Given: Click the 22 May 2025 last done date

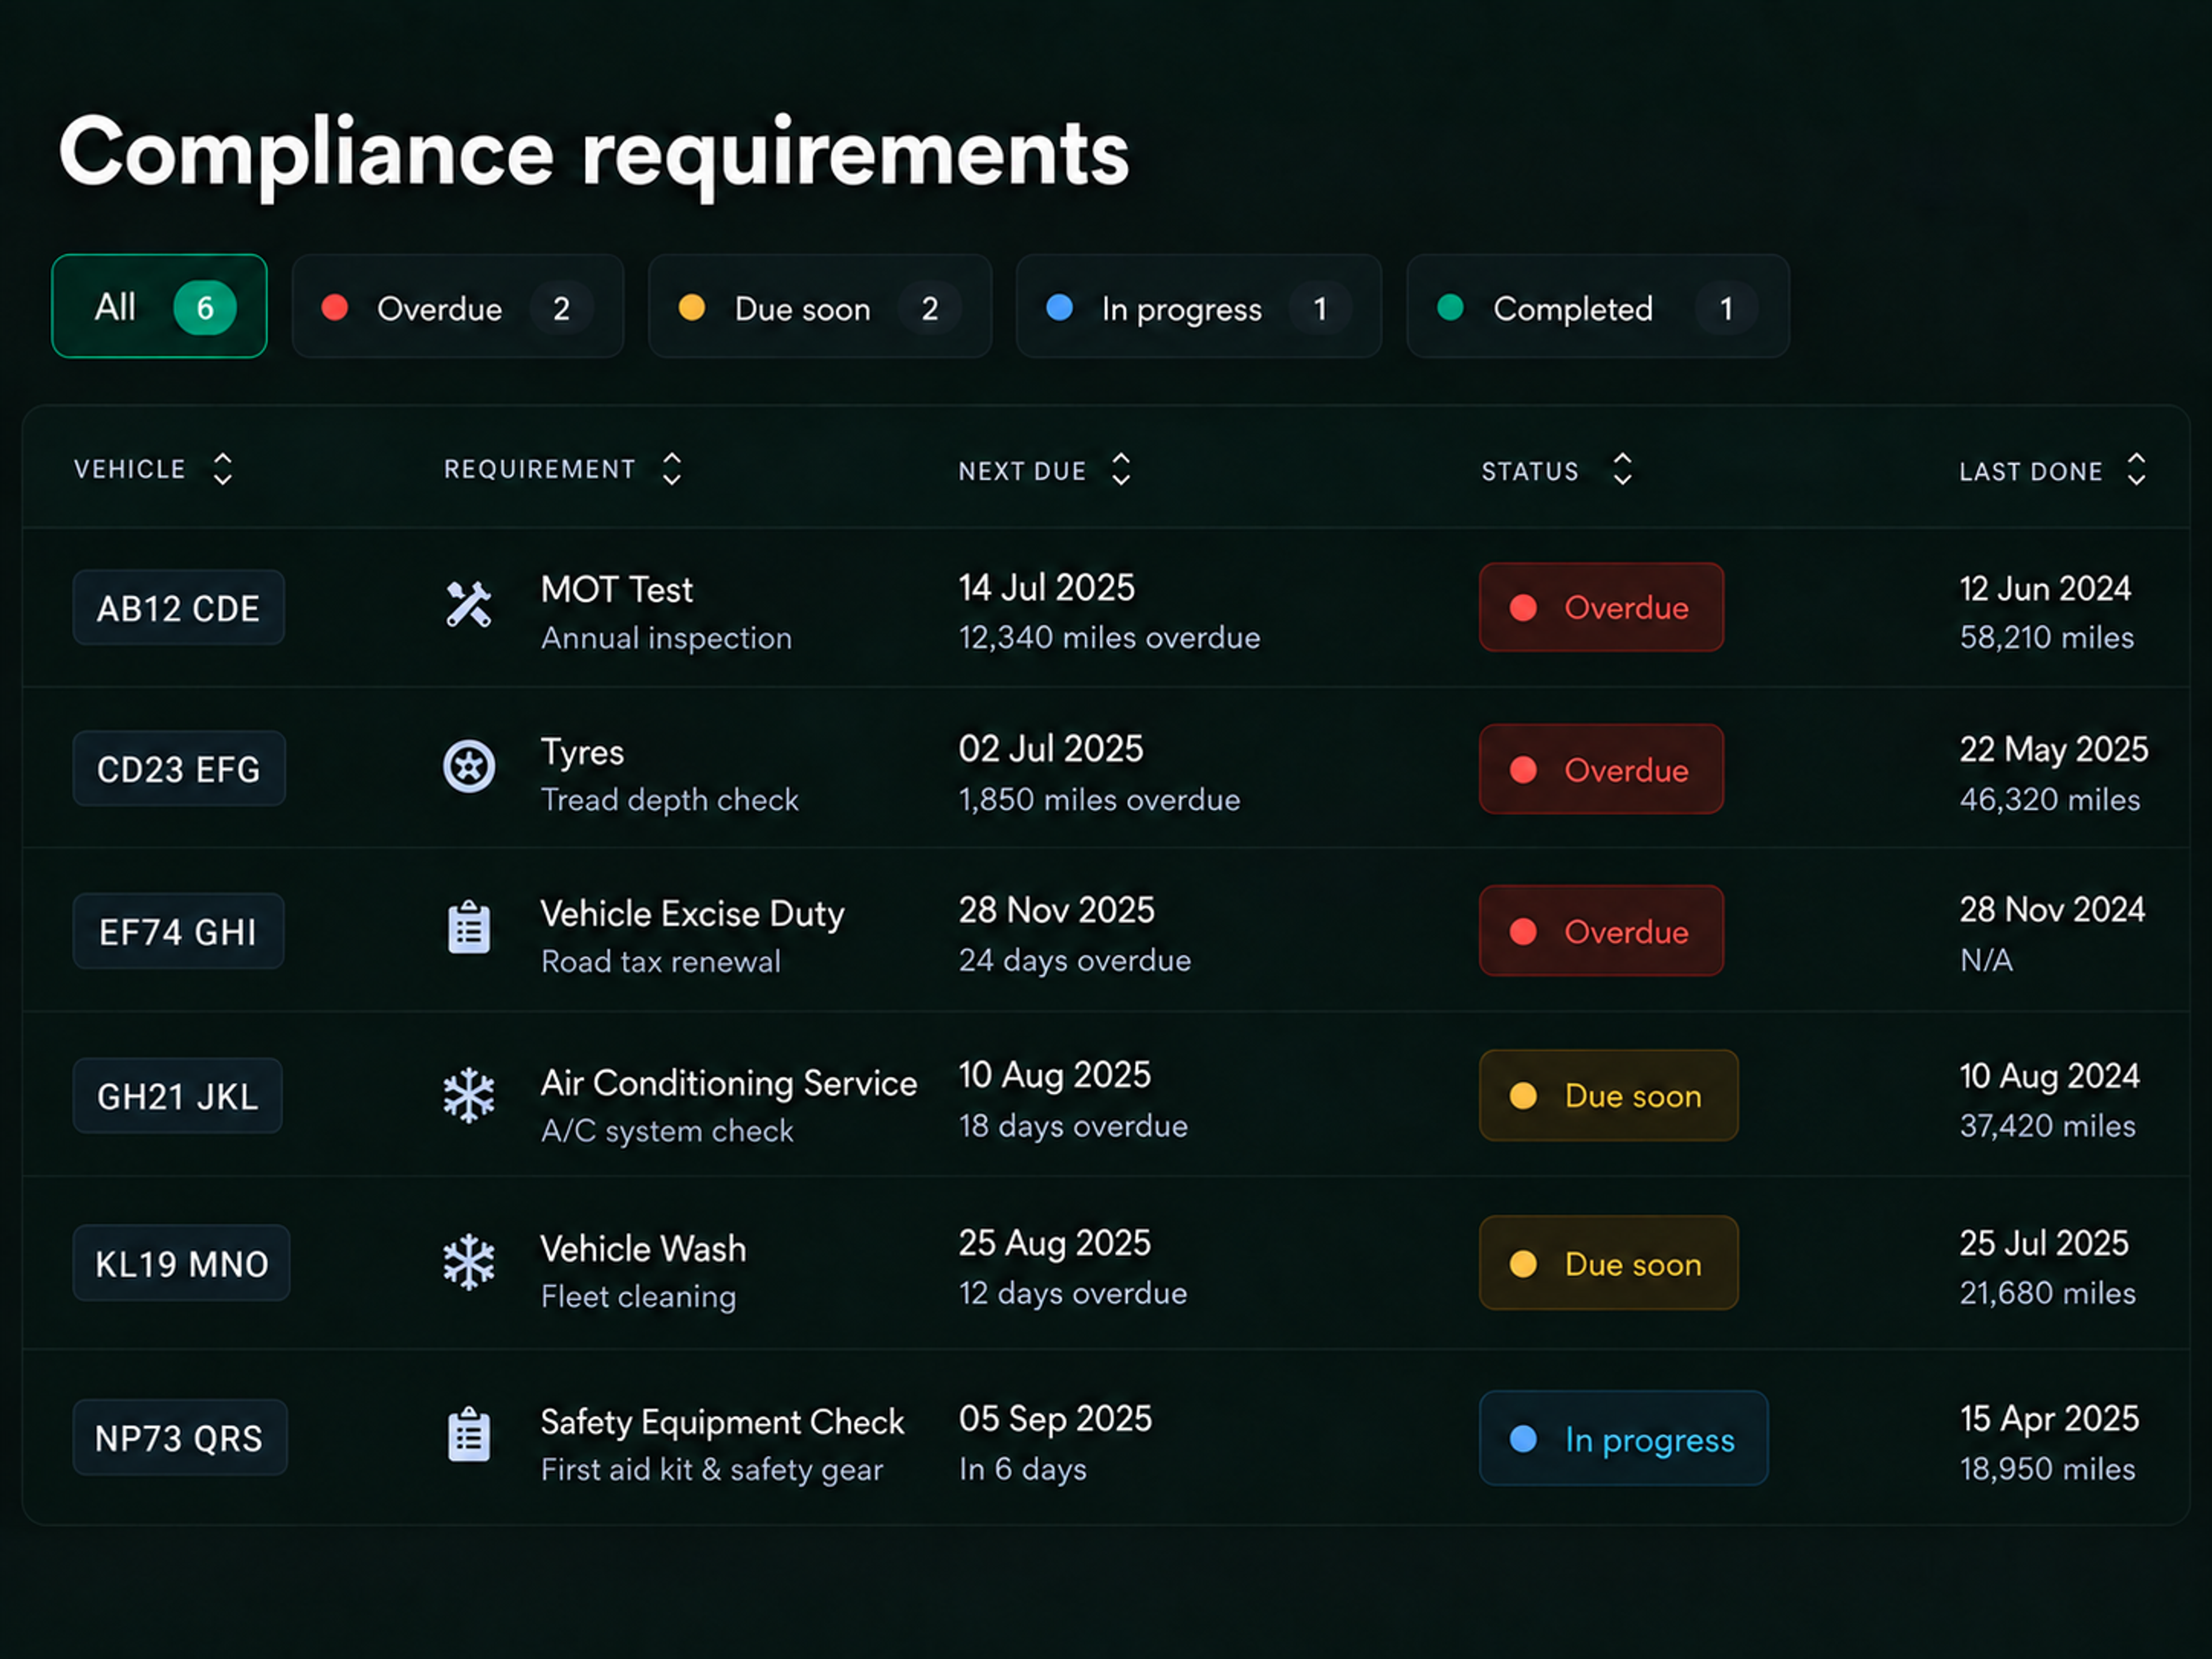Looking at the screenshot, I should [x=2053, y=750].
